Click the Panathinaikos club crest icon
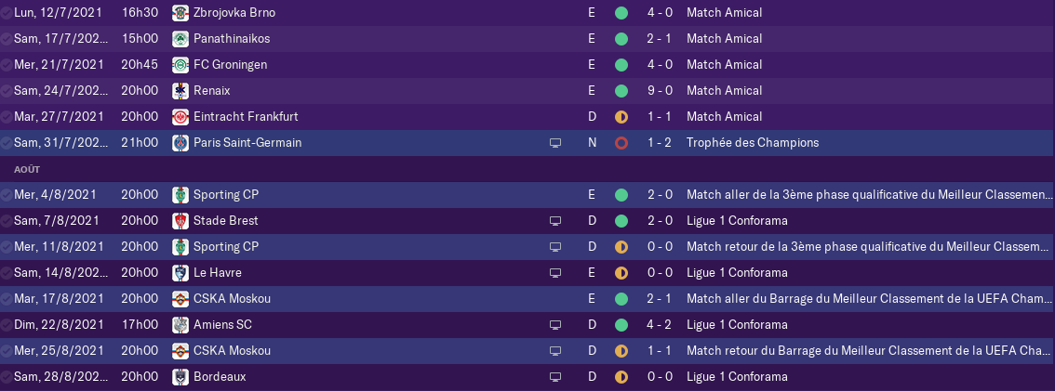 (180, 39)
